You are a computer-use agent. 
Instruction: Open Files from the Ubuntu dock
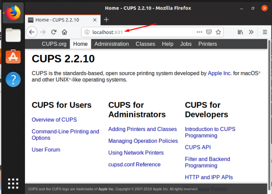tap(13, 35)
